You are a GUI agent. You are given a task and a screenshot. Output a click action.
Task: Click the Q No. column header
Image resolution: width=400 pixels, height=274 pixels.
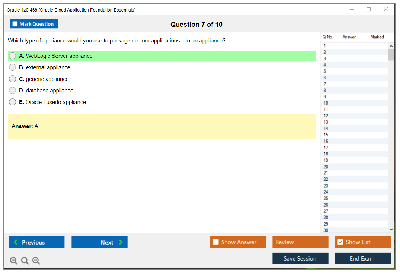coord(328,37)
